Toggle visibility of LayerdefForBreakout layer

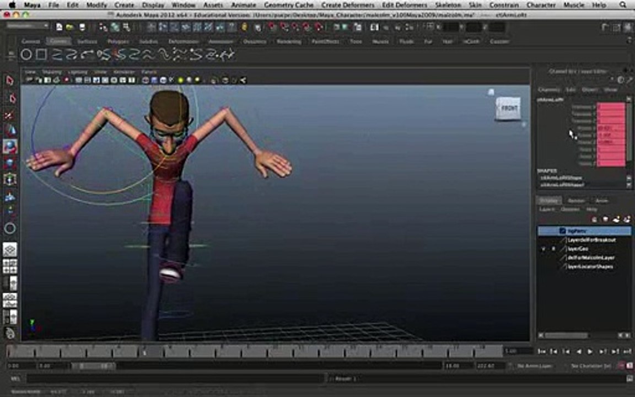coord(543,240)
